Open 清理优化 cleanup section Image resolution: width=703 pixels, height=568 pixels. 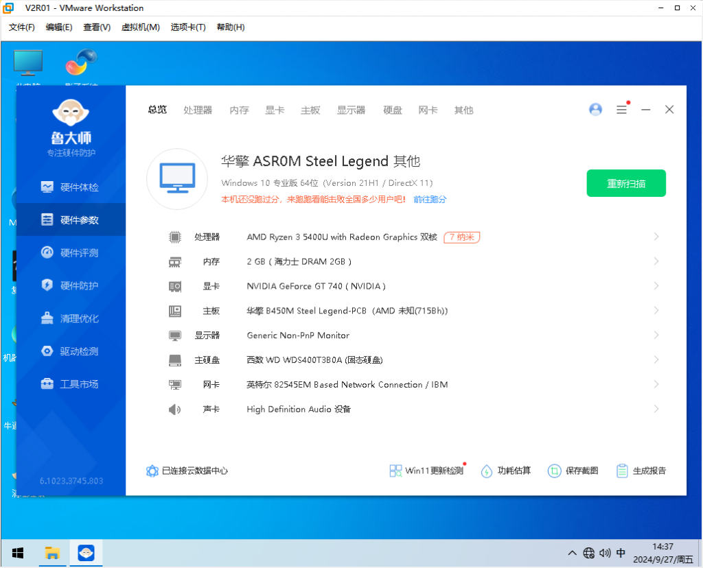70,318
